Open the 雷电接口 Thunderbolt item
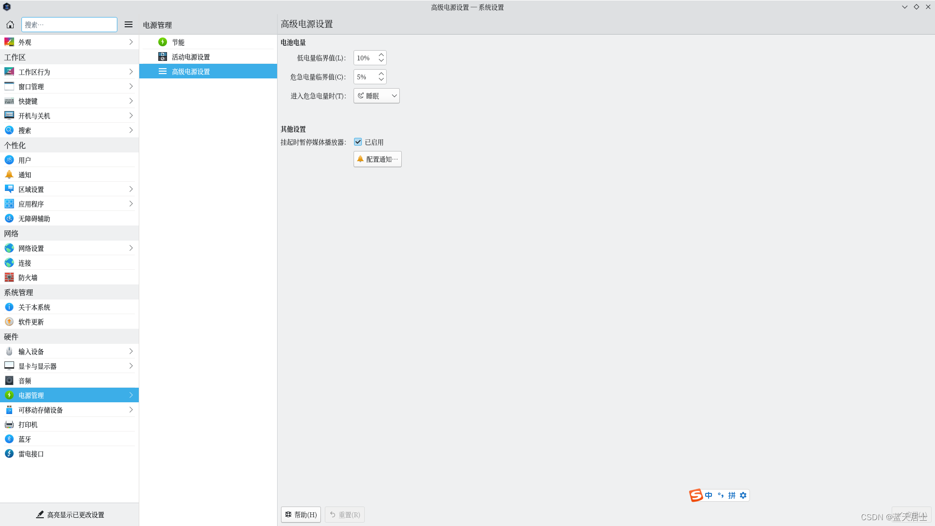Screen dimensions: 935x526 [x=31, y=453]
